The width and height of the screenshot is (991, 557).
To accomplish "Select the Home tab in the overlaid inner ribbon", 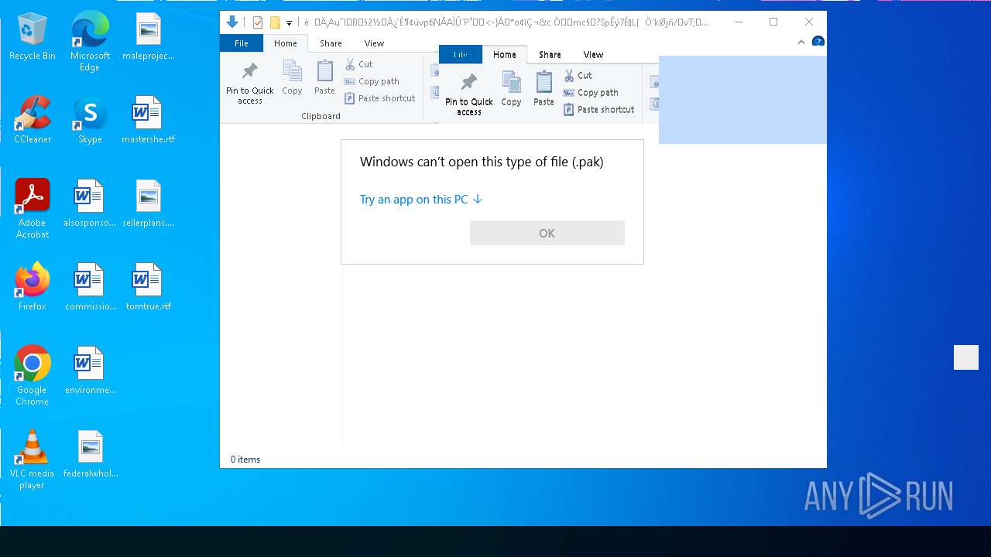I will pos(505,54).
